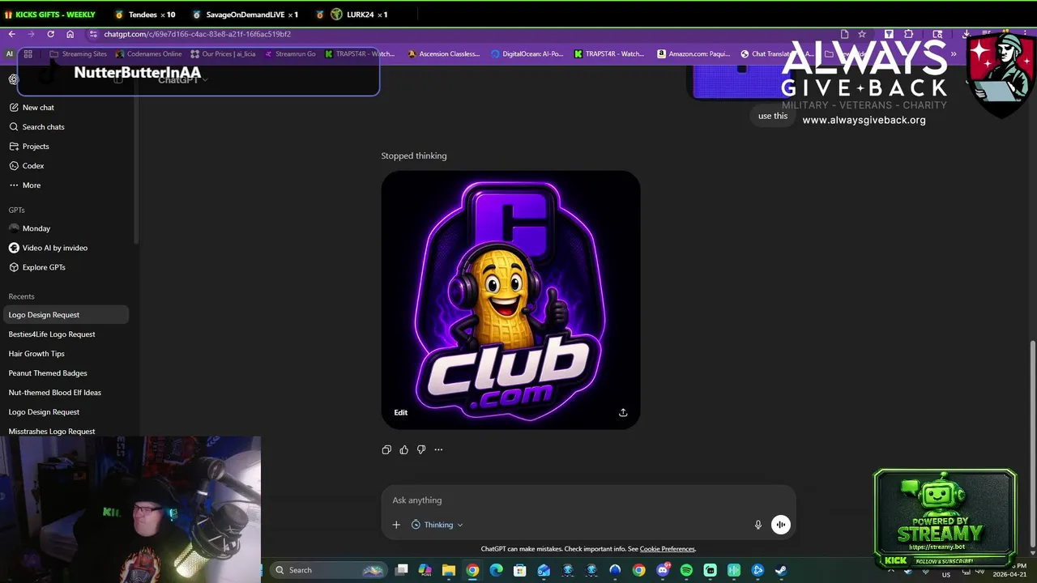Open the Monday GPT

coord(65,228)
